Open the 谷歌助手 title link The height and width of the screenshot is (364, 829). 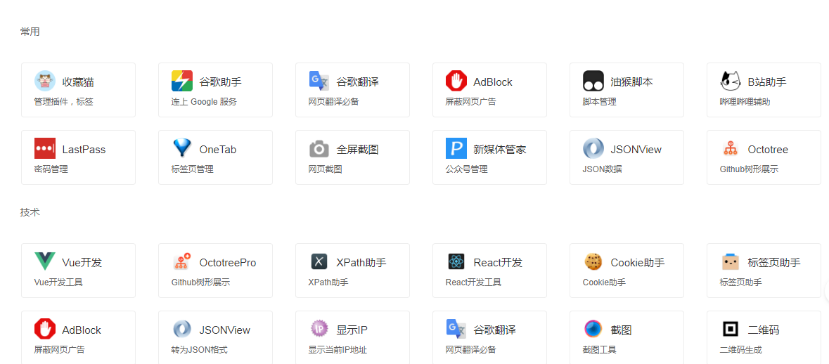(220, 82)
